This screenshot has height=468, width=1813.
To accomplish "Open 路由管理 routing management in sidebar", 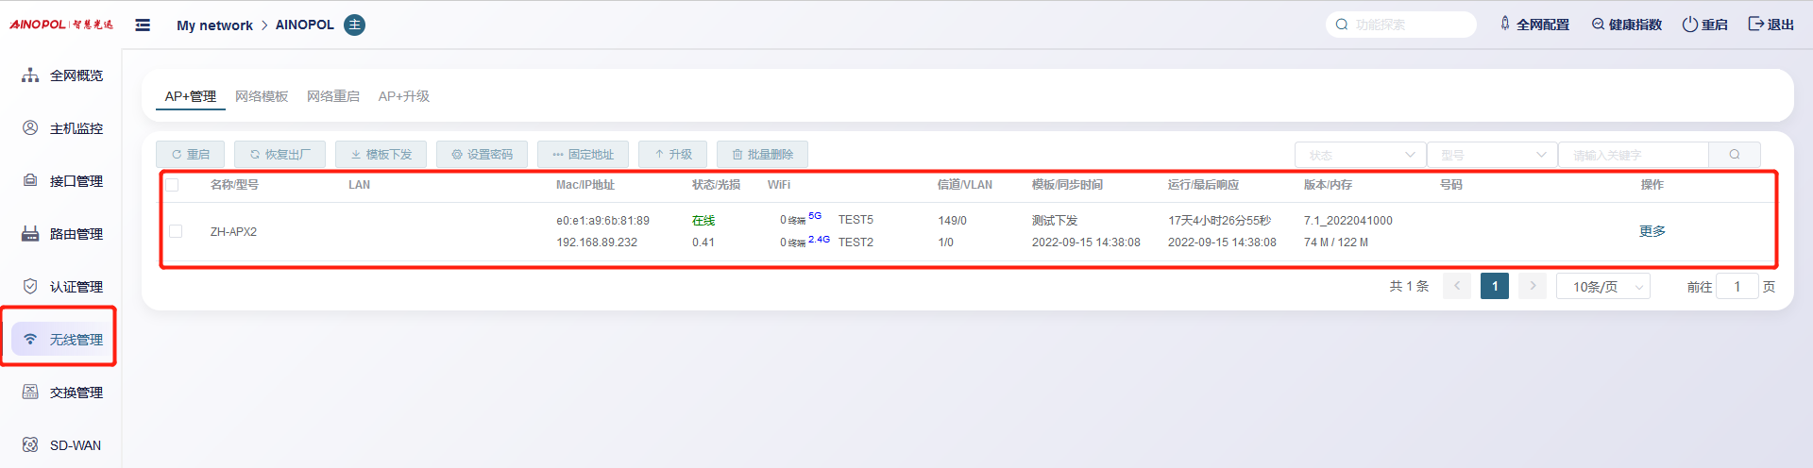I will click(x=62, y=234).
